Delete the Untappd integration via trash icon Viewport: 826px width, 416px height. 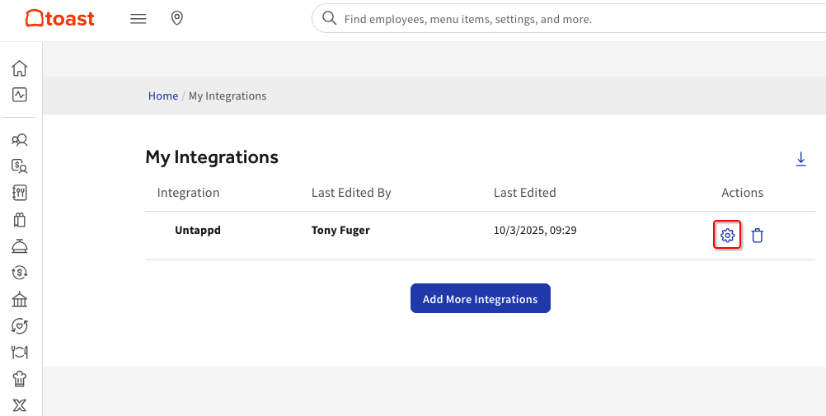coord(758,236)
